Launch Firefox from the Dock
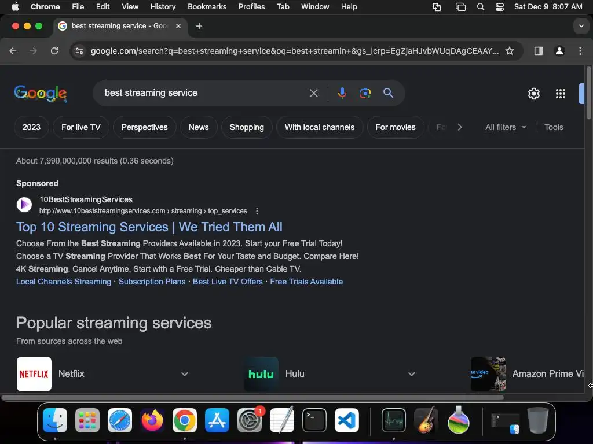Viewport: 593px width, 444px height. 152,420
